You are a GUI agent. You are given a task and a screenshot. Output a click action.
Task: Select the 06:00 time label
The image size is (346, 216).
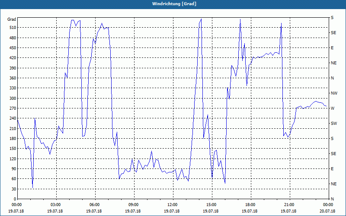click(x=95, y=205)
